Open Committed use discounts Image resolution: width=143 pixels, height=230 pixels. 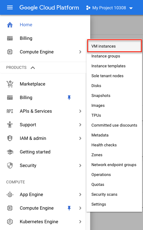pos(114,125)
